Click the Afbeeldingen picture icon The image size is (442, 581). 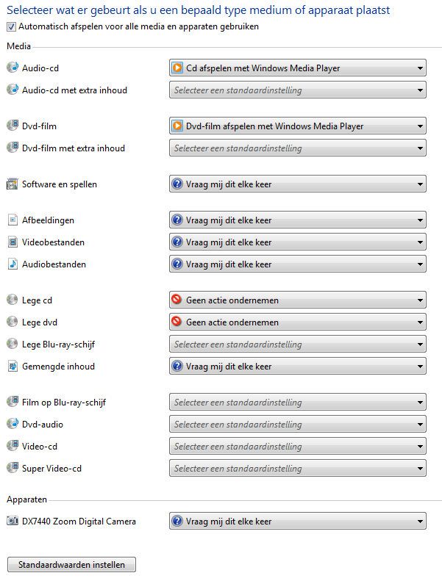13,220
